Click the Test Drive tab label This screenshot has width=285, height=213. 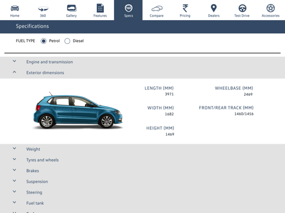242,15
